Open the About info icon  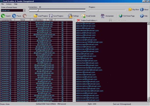tap(142, 9)
